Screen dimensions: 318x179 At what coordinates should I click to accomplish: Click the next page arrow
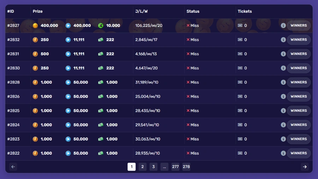coord(305,167)
